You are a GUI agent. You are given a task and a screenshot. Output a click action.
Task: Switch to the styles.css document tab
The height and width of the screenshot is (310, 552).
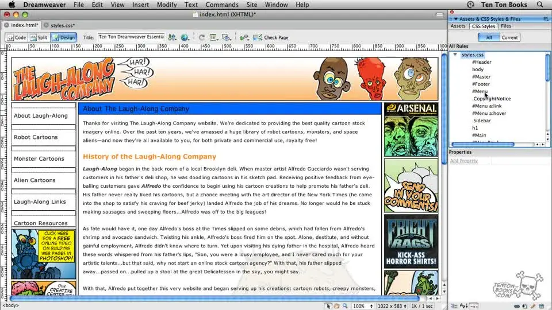pyautogui.click(x=59, y=25)
